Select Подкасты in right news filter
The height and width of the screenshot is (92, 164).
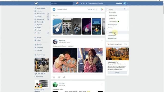tap(112, 18)
